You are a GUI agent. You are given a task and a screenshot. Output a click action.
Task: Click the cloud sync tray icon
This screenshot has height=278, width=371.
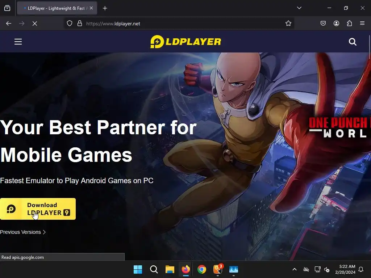click(x=306, y=269)
